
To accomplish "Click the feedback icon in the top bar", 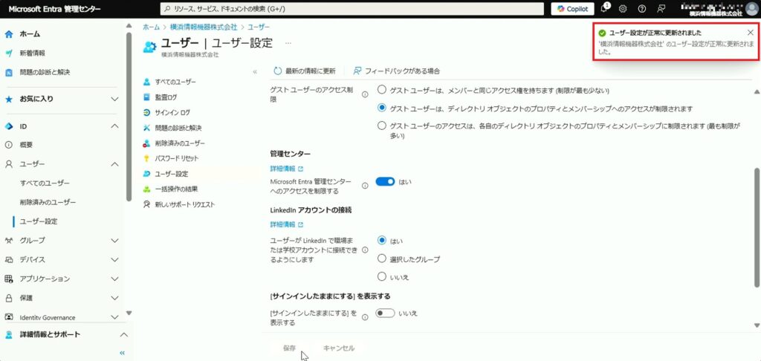I will coord(661,9).
